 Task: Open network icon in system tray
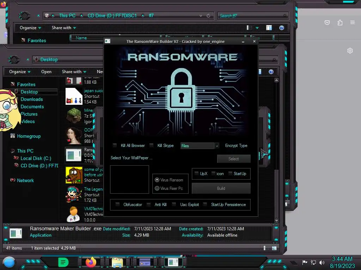point(313,262)
